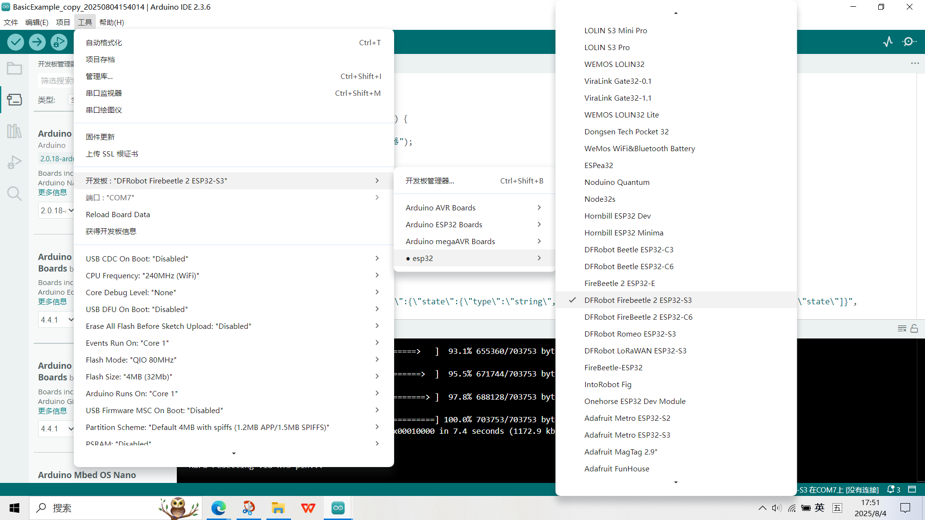Choose 自动格式化 auto format entry
Screen dimensions: 925x520
[234, 42]
